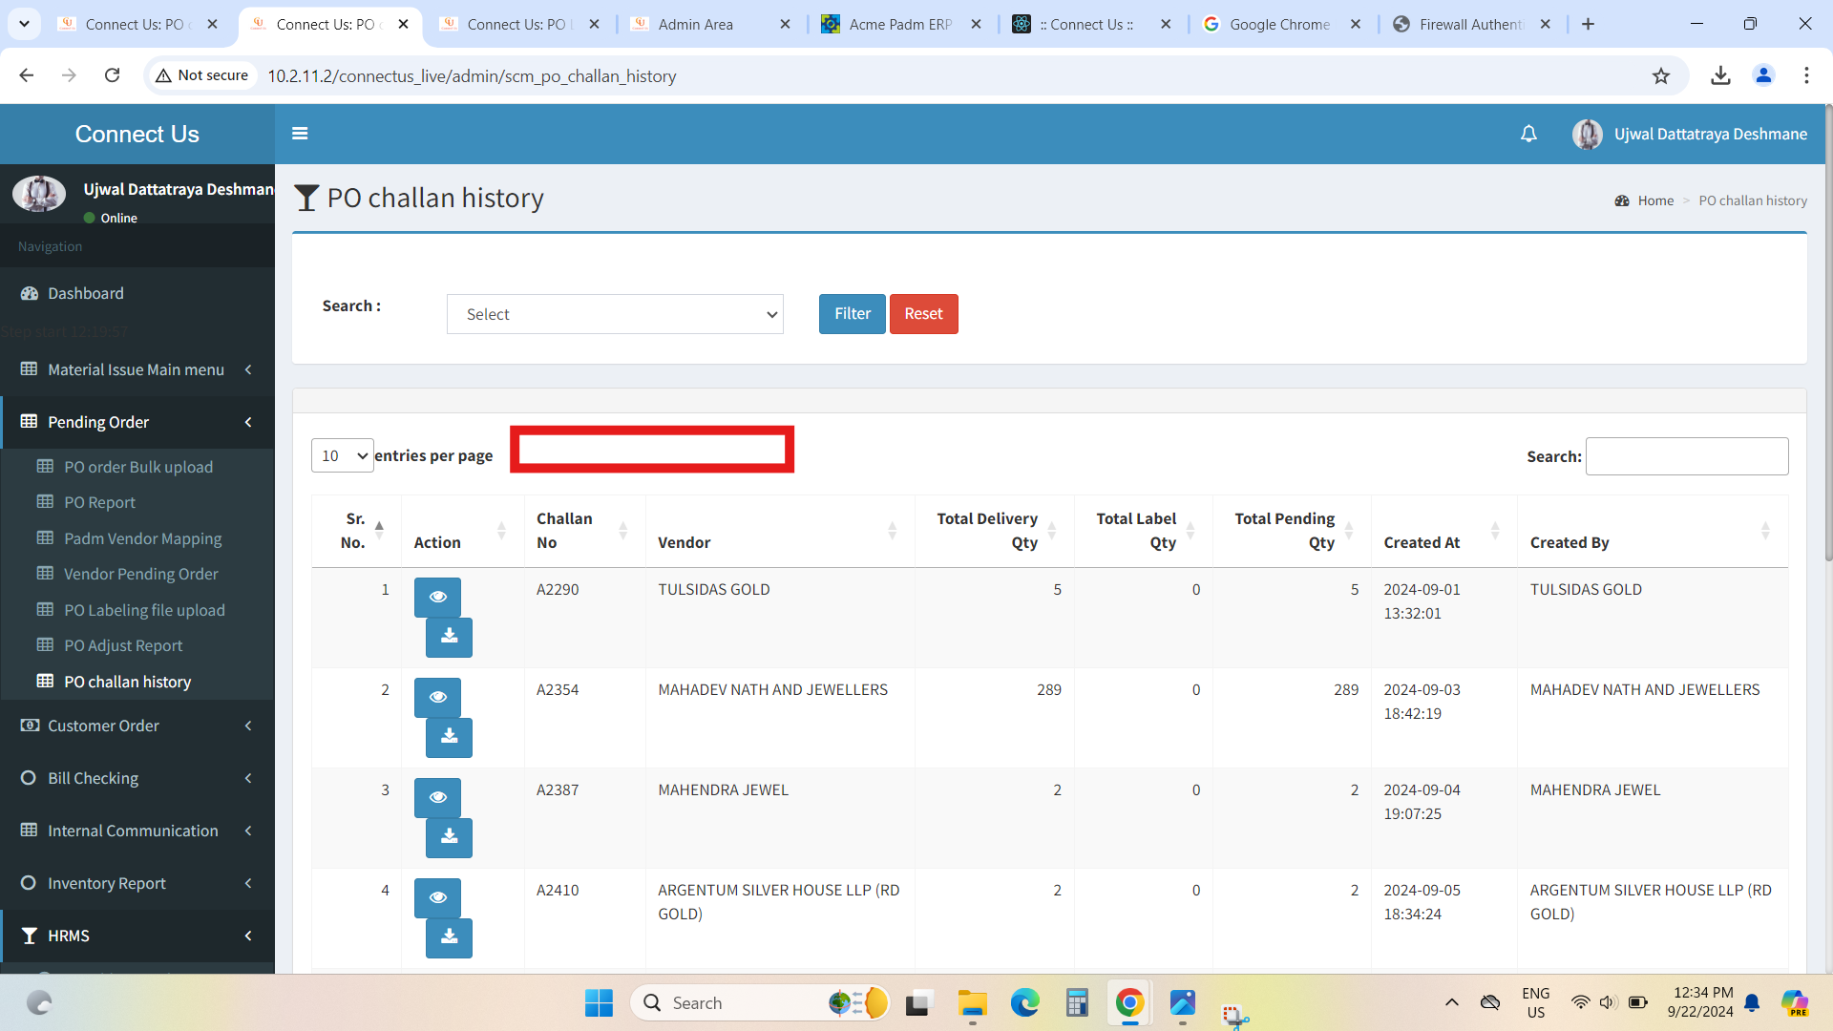Download challan A2410 file
The width and height of the screenshot is (1833, 1031).
[449, 937]
